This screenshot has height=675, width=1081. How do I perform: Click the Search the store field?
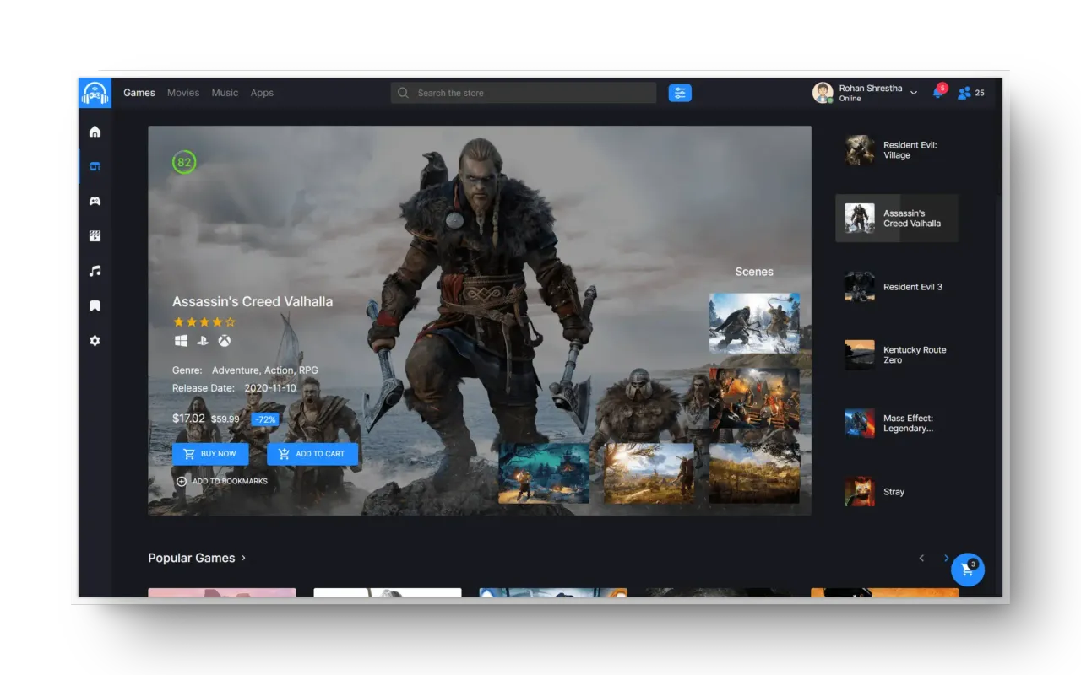pos(524,93)
